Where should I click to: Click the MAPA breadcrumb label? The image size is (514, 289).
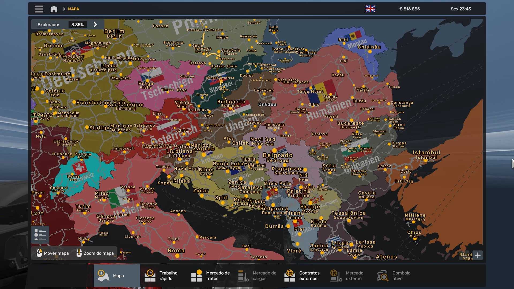(x=73, y=9)
